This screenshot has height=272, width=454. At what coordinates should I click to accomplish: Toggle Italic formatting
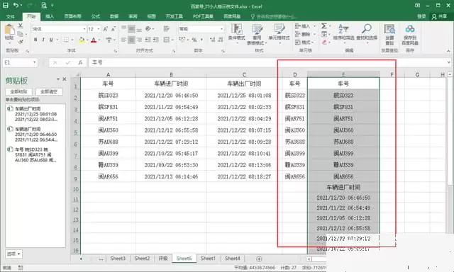pos(43,40)
